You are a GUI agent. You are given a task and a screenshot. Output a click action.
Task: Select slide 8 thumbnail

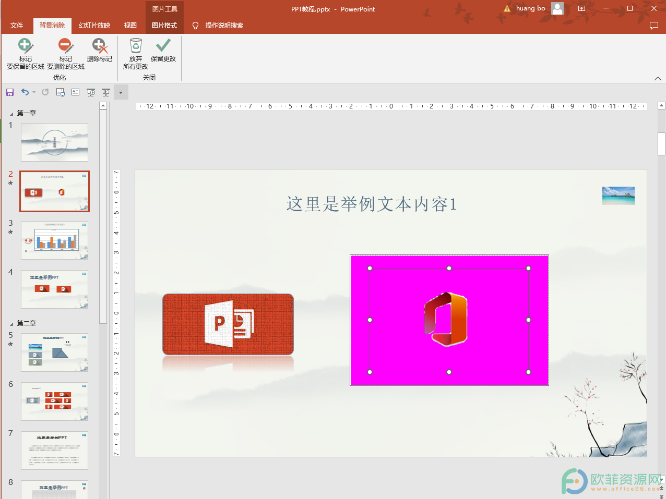tap(54, 490)
